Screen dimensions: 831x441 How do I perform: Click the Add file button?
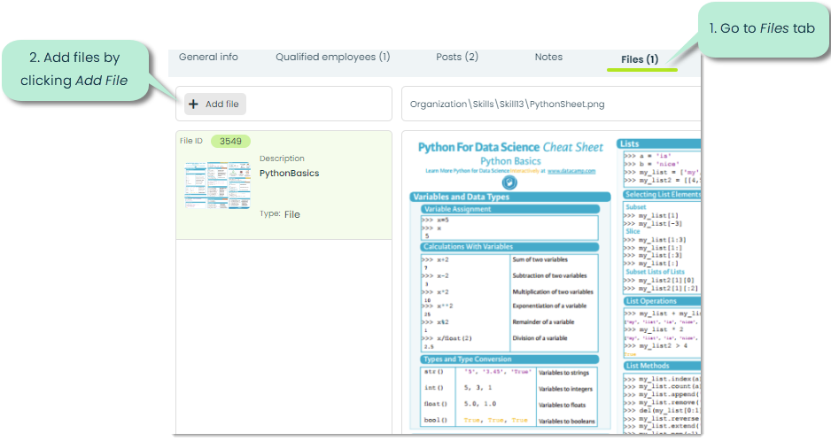click(215, 104)
